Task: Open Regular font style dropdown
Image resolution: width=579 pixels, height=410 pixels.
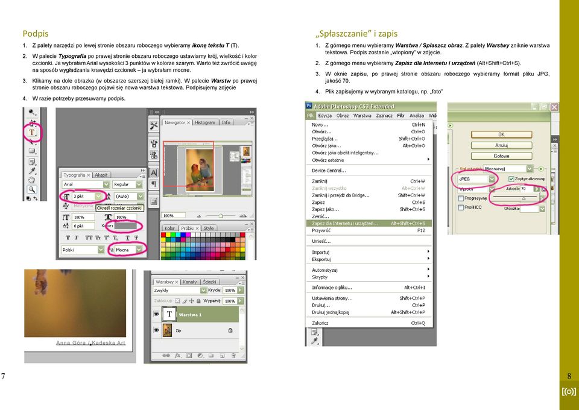Action: pos(139,184)
